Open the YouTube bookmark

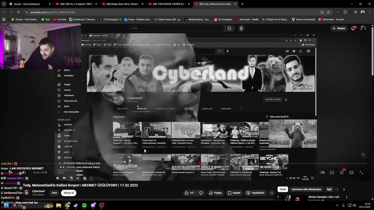[59, 20]
